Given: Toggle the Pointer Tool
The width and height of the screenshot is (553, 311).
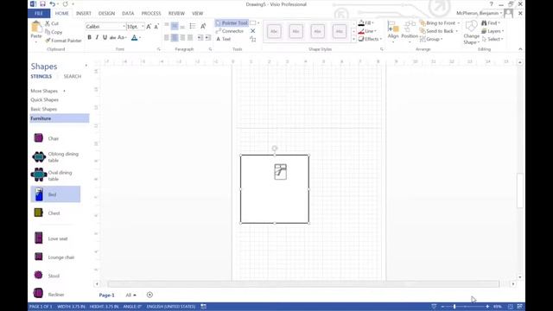Looking at the screenshot, I should pos(232,23).
